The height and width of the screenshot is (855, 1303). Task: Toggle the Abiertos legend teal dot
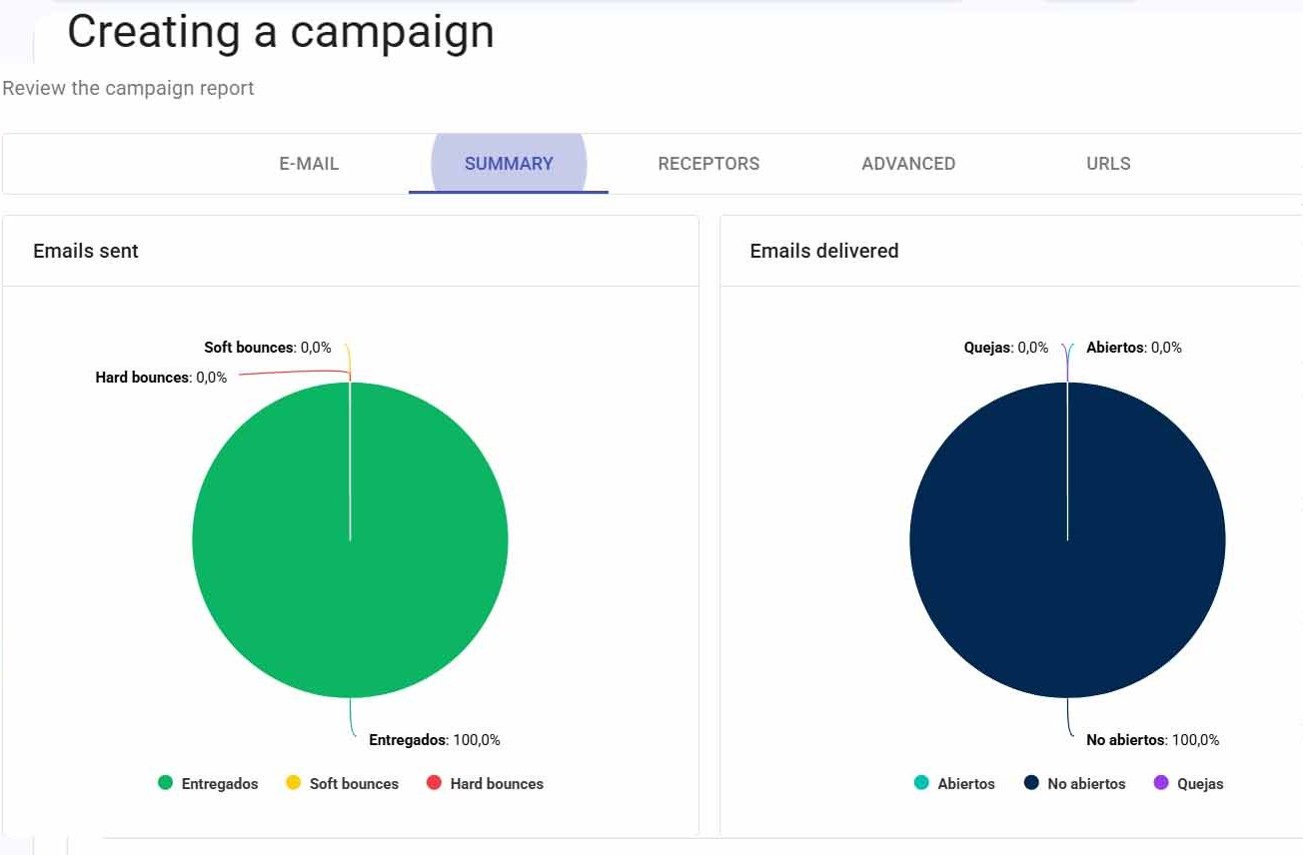(x=921, y=783)
